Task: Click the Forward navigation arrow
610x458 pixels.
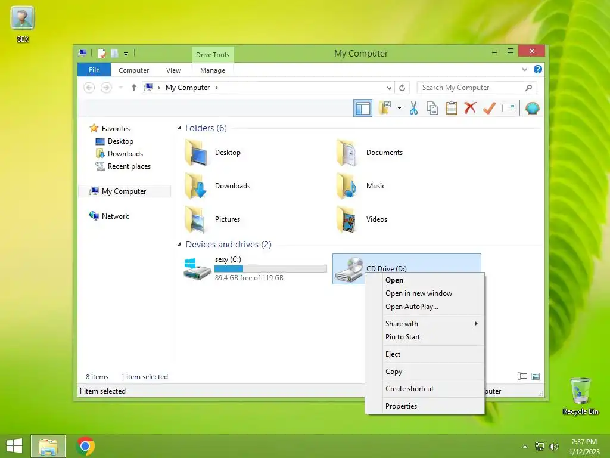Action: tap(106, 88)
